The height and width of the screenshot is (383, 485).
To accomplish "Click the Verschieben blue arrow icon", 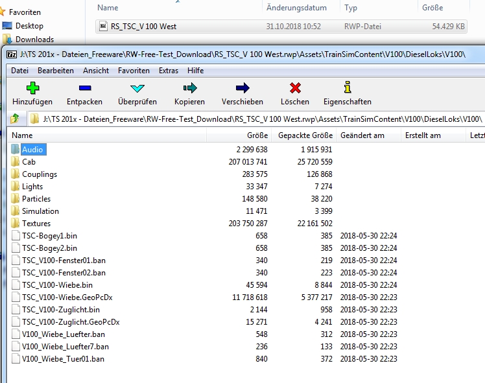I will [x=242, y=88].
